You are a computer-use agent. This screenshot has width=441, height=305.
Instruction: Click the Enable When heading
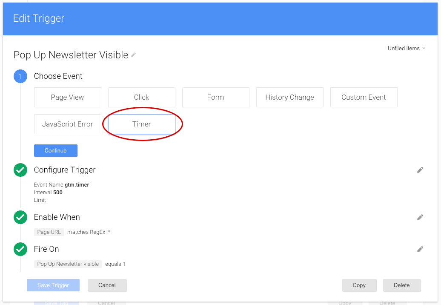57,217
